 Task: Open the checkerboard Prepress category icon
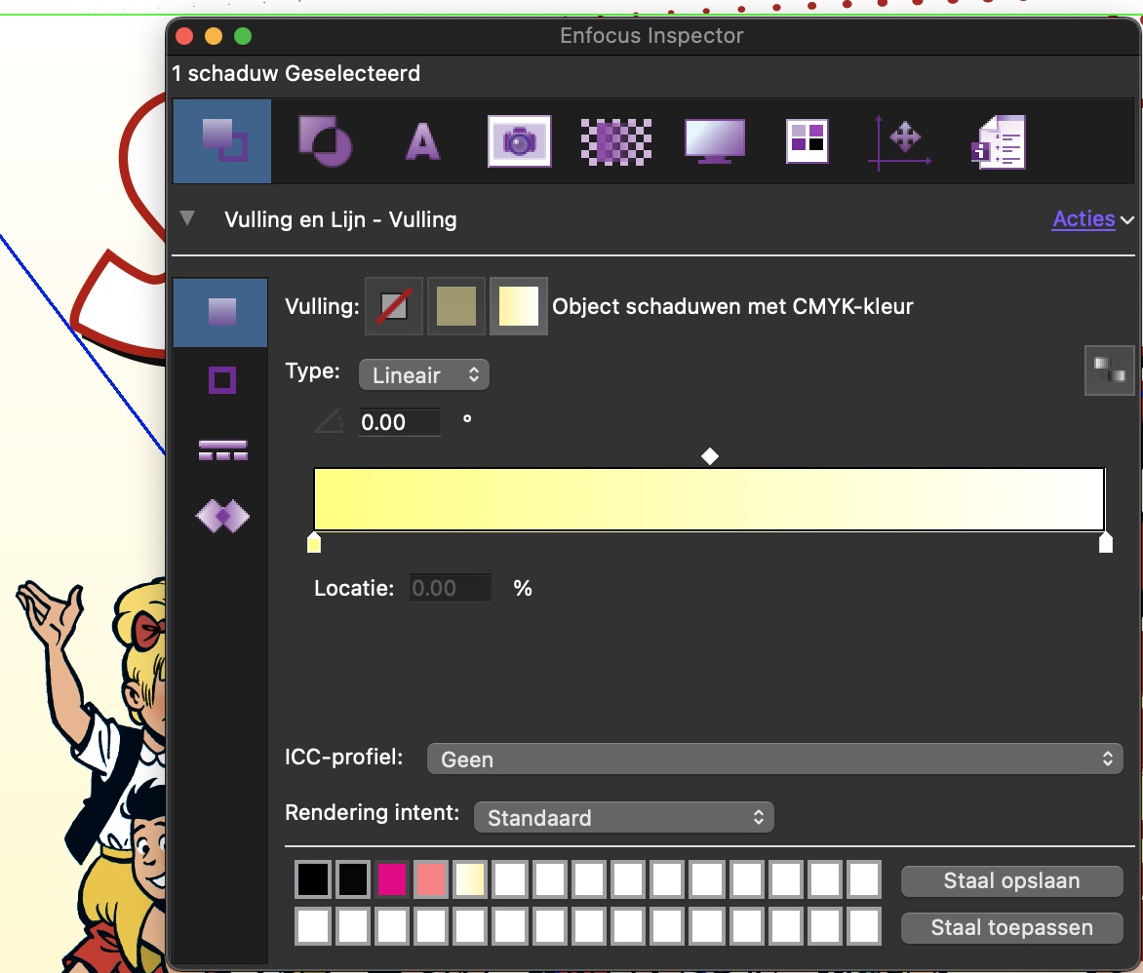(x=616, y=141)
